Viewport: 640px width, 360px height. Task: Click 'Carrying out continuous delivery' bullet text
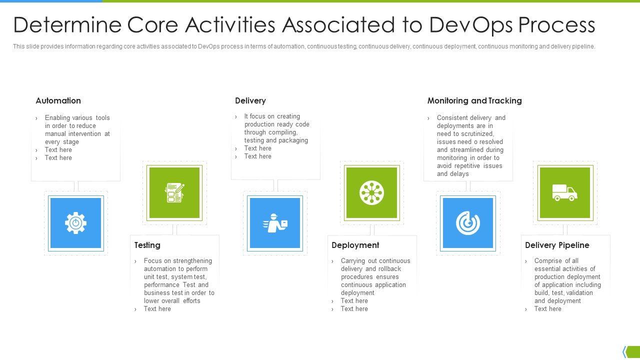coord(375,277)
